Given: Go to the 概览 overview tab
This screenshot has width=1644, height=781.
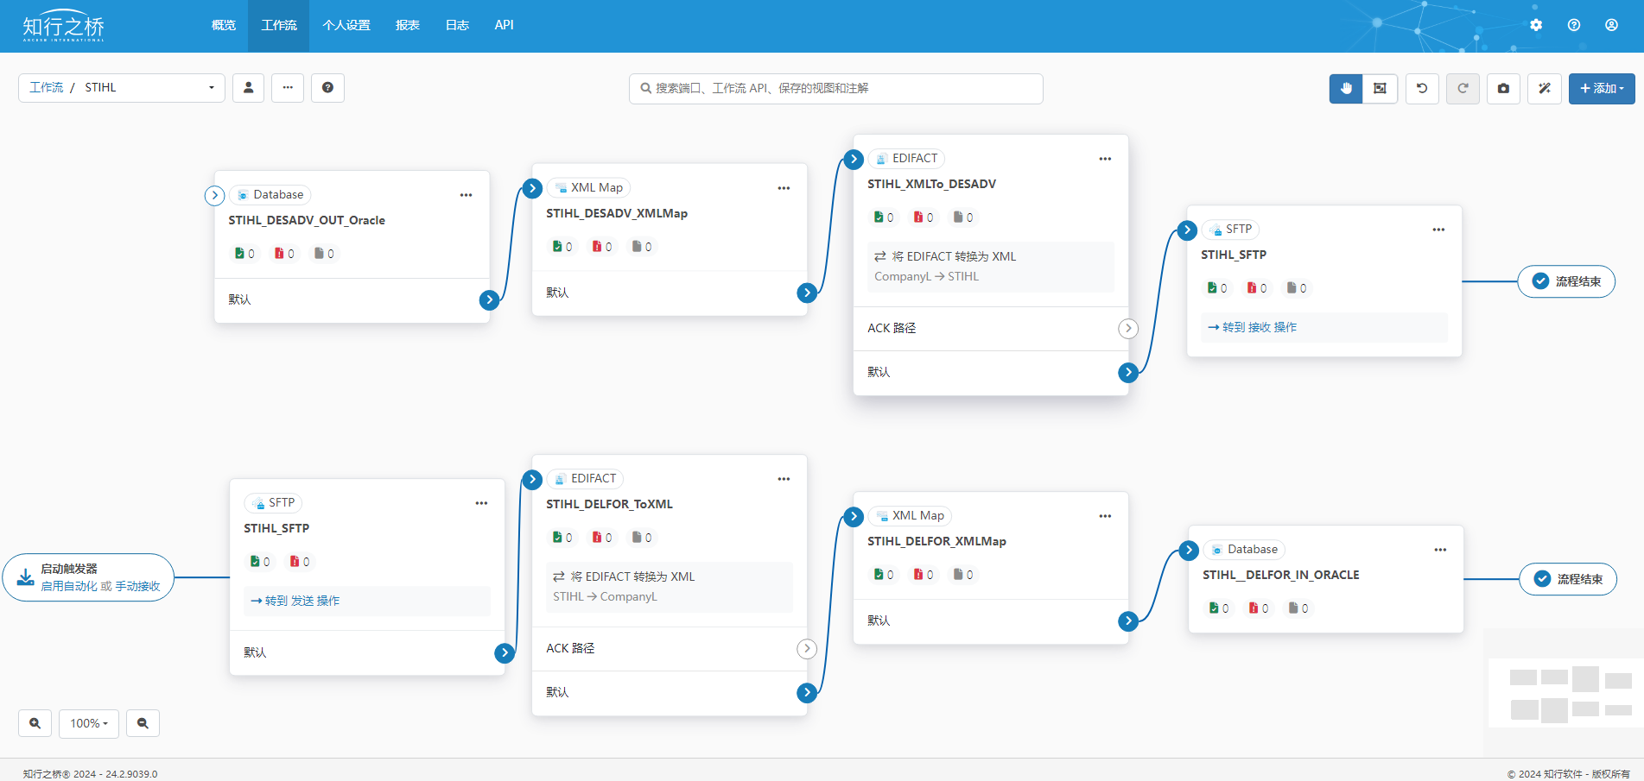Looking at the screenshot, I should (224, 25).
